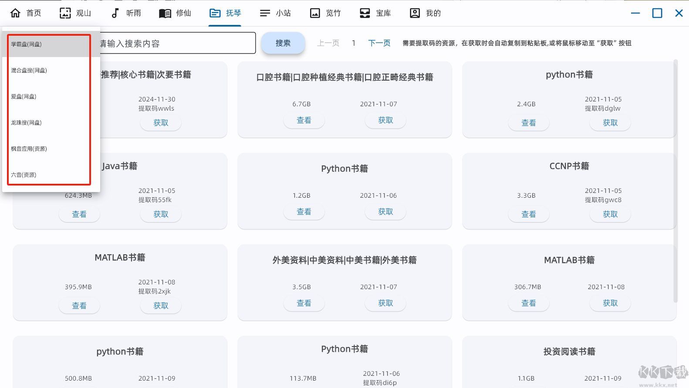Click 查看 on the 2.4GB python书籍 card

click(529, 123)
